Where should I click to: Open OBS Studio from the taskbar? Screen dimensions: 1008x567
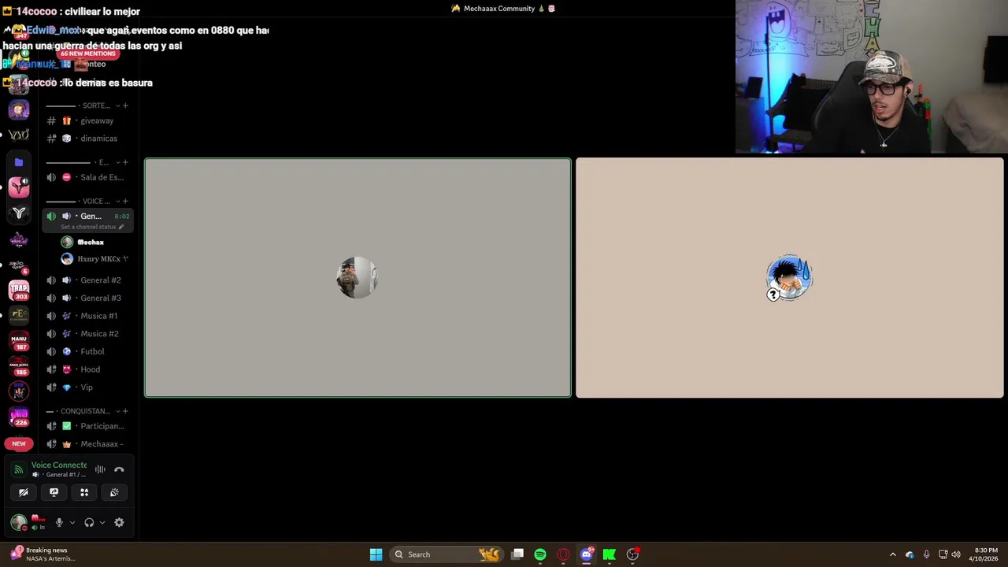[x=632, y=554]
